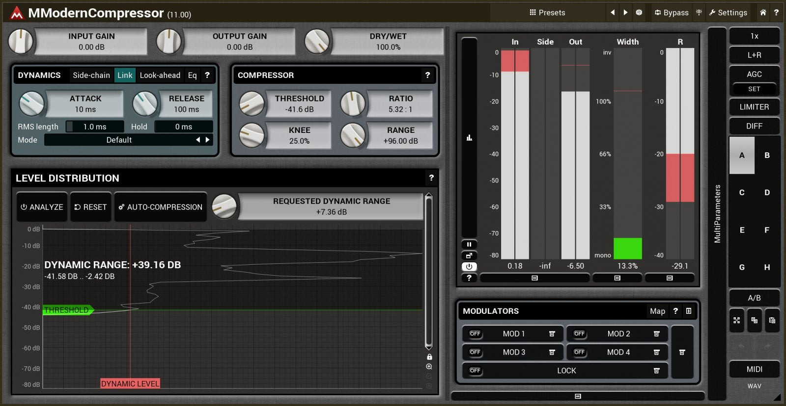Collapse the R gain-reduction meter section
The image size is (786, 406).
tap(670, 278)
